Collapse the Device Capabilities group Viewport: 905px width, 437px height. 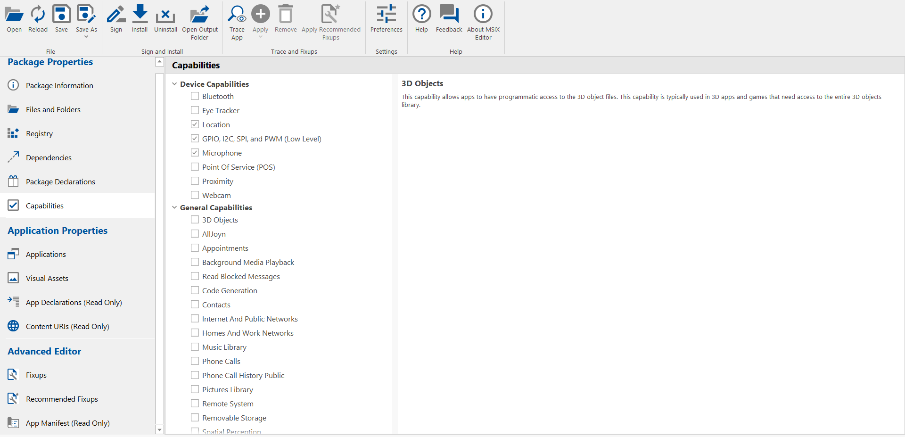tap(174, 84)
